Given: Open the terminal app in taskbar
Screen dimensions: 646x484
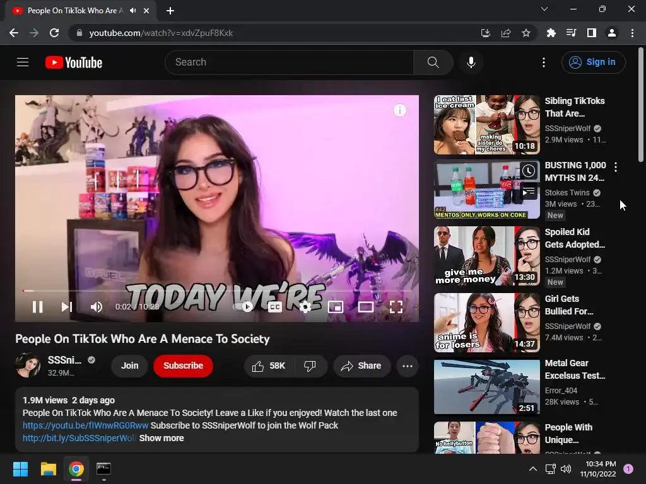Looking at the screenshot, I should (103, 469).
